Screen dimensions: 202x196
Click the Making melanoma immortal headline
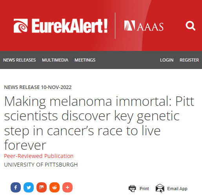[99, 123]
